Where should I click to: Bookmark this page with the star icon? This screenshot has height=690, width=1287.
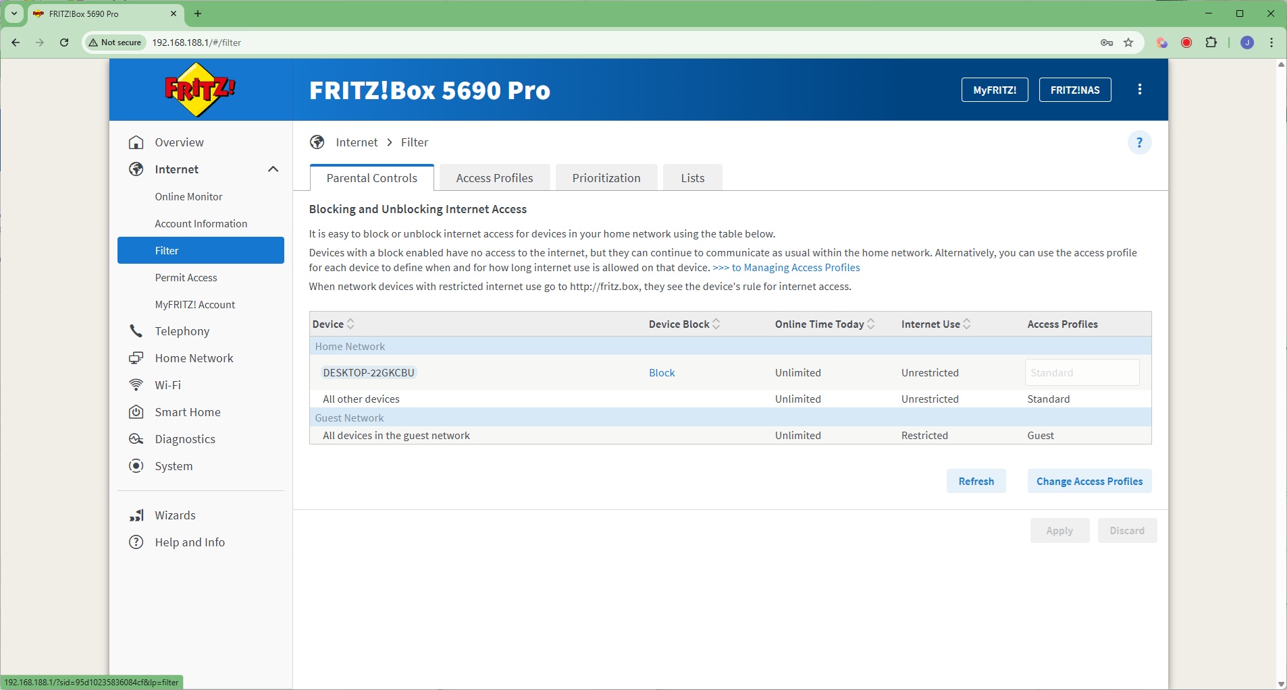1128,42
